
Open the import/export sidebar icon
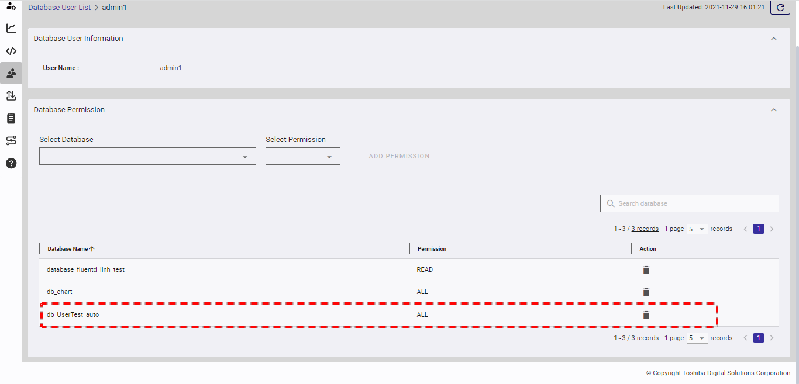pos(11,95)
